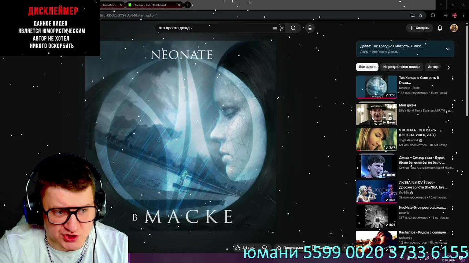This screenshot has height=263, width=469.
Task: Select the "Все видео" filter chip
Action: coord(367,67)
